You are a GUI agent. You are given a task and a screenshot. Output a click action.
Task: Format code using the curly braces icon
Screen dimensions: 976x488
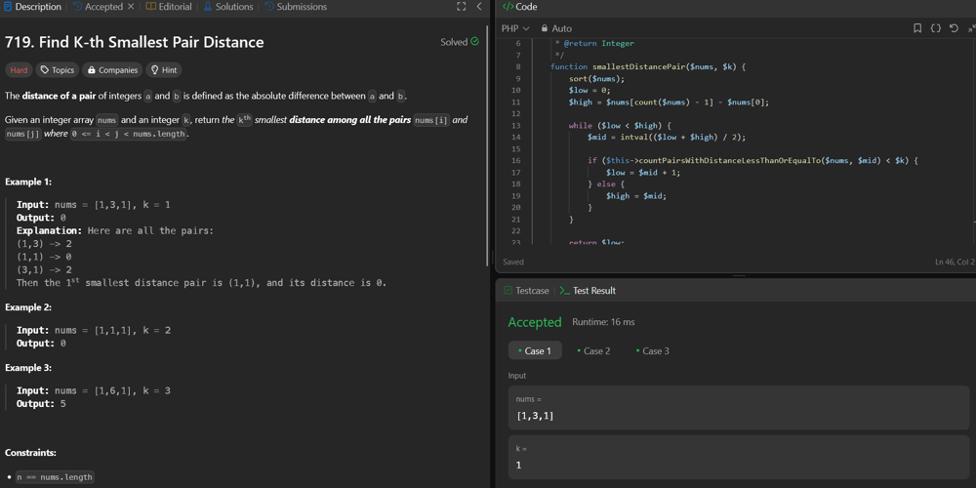click(936, 28)
